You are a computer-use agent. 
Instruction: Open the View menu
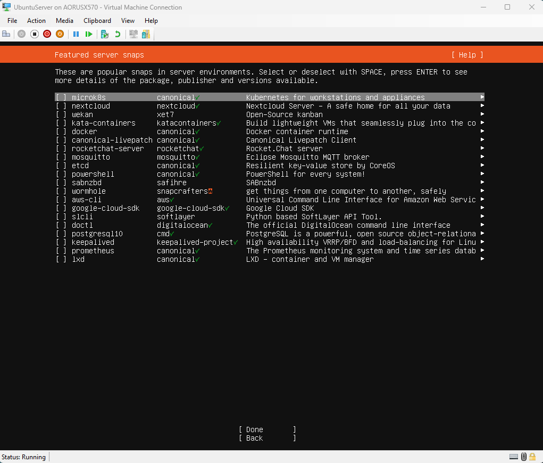128,21
